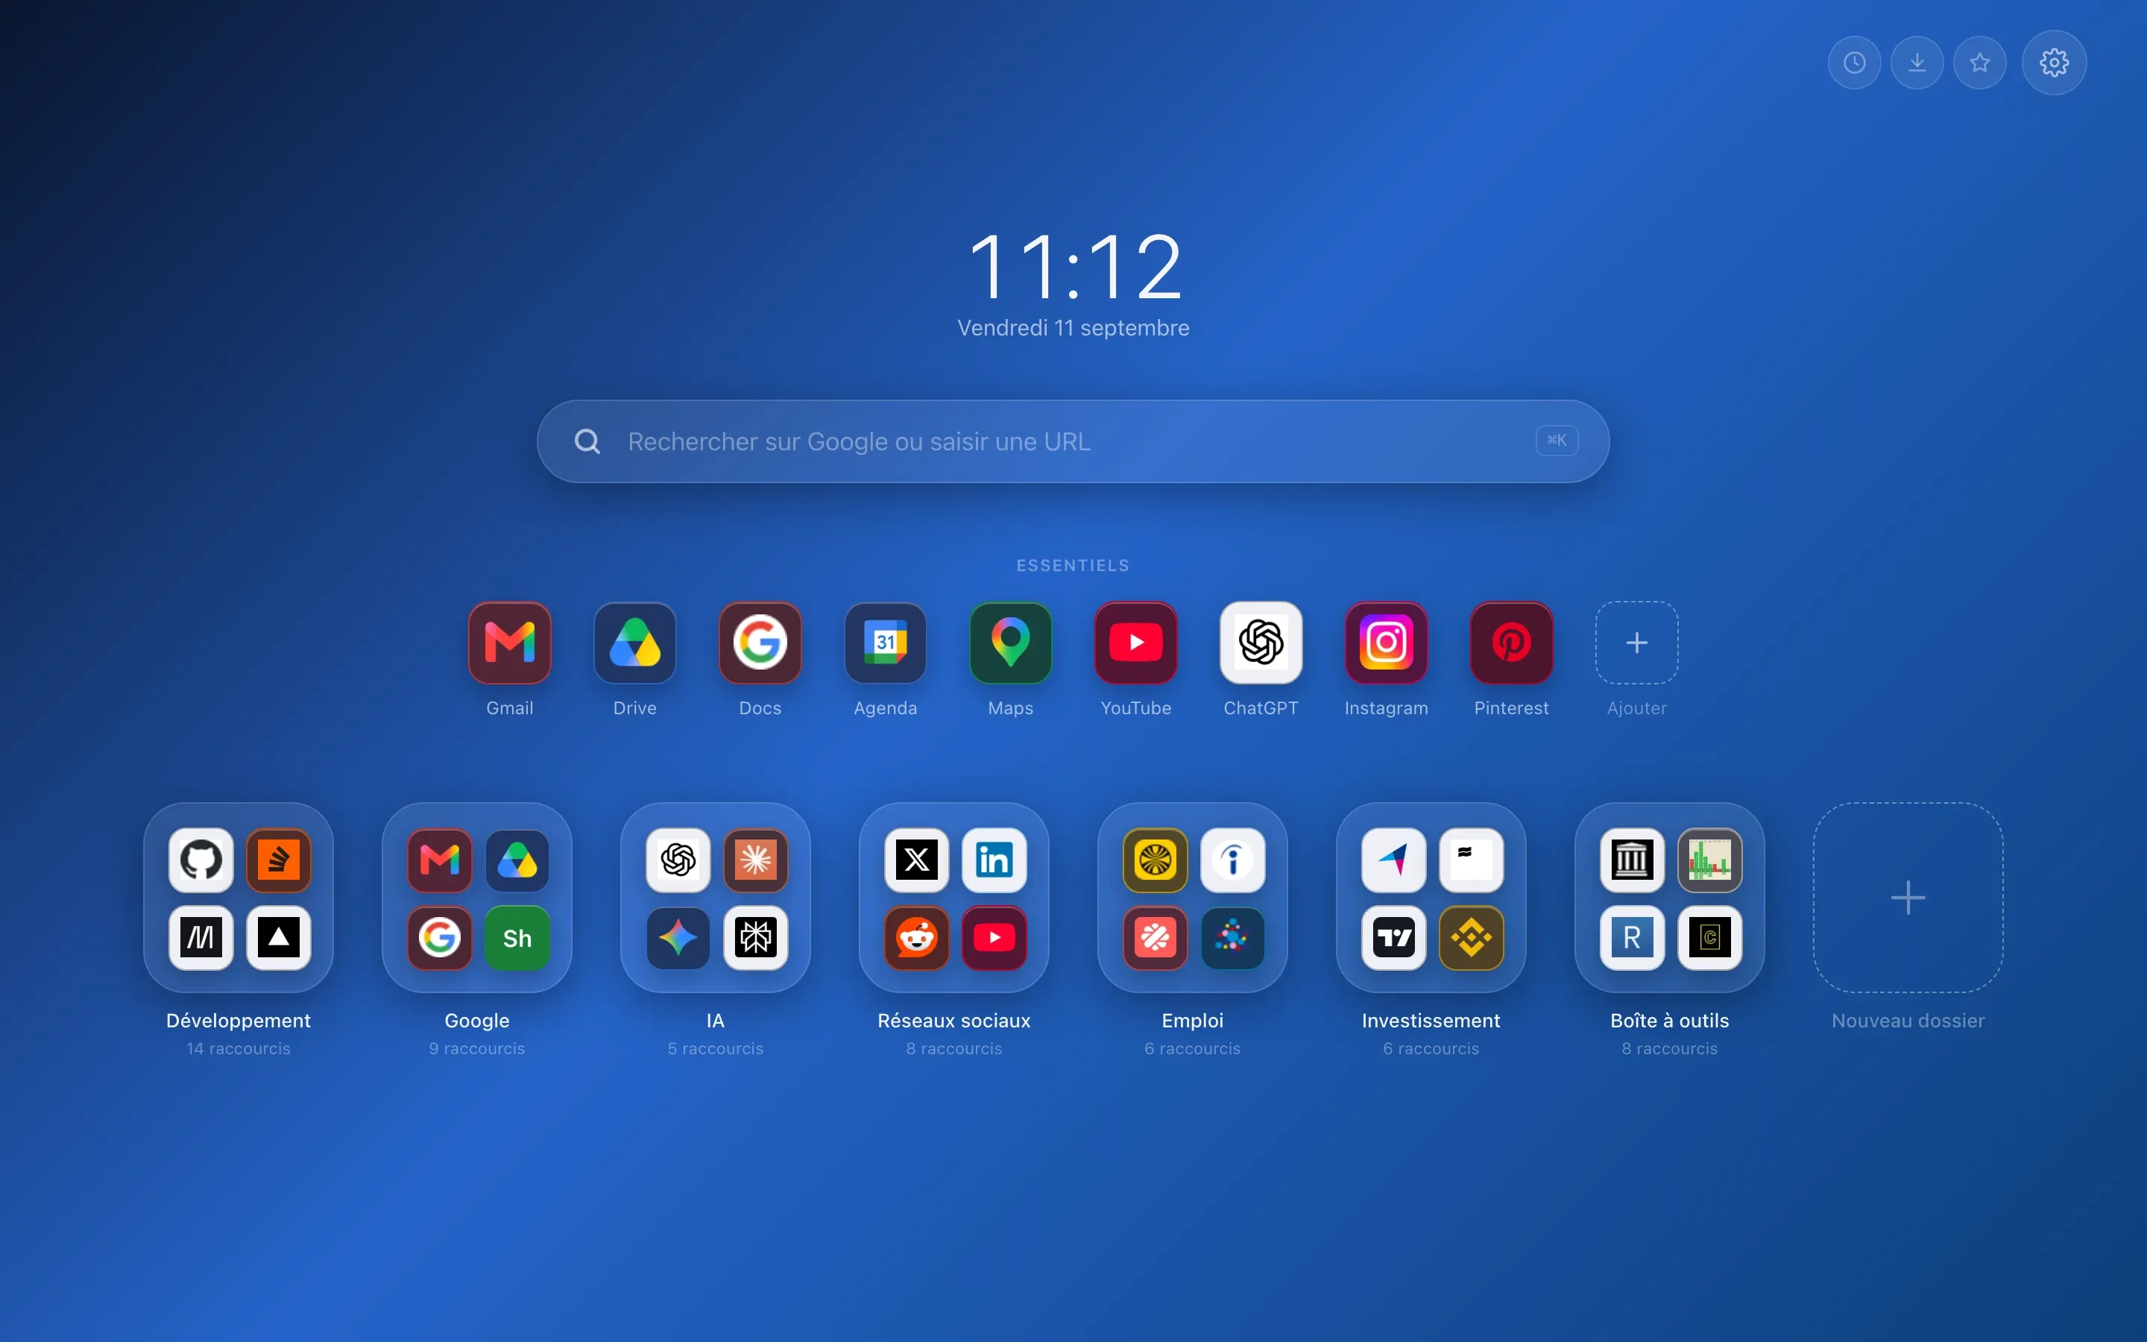Open LinkedIn in the Réseaux sociaux folder
The image size is (2147, 1342).
[x=994, y=860]
